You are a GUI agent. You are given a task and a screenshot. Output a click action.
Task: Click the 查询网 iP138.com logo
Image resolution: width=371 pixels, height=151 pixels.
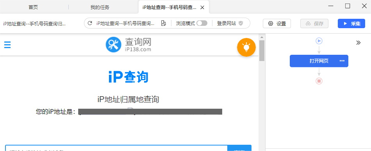(128, 45)
